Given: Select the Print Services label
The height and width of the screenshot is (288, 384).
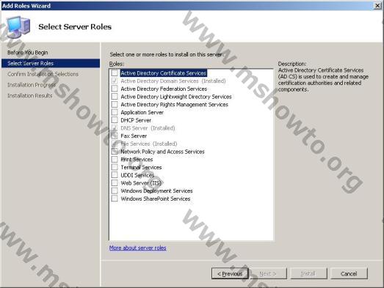Looking at the screenshot, I should click(137, 160).
